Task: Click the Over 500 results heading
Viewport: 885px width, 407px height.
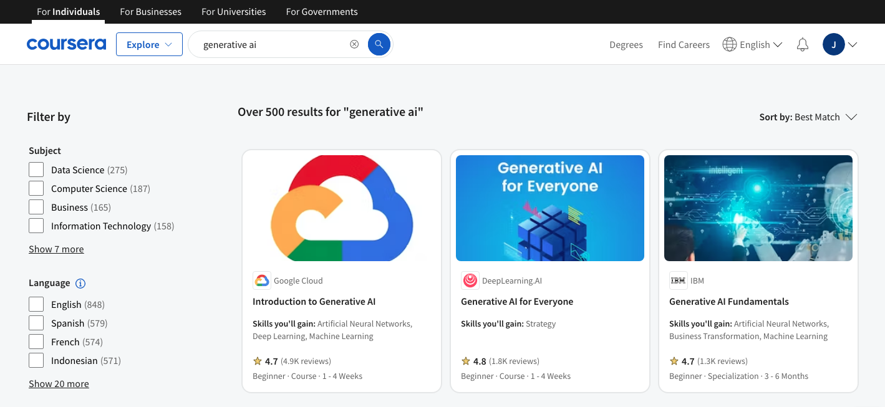Action: click(x=331, y=112)
